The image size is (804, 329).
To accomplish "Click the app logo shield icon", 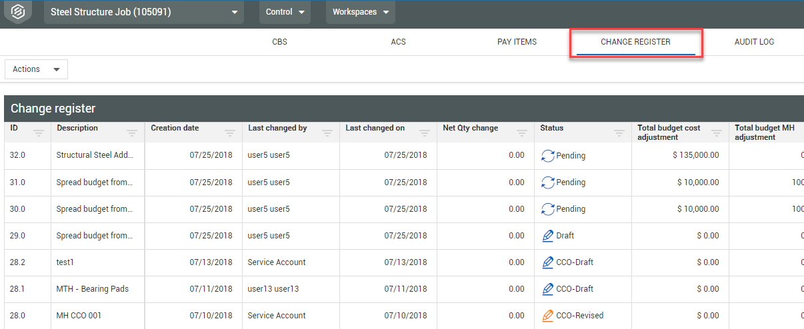I will pos(17,12).
